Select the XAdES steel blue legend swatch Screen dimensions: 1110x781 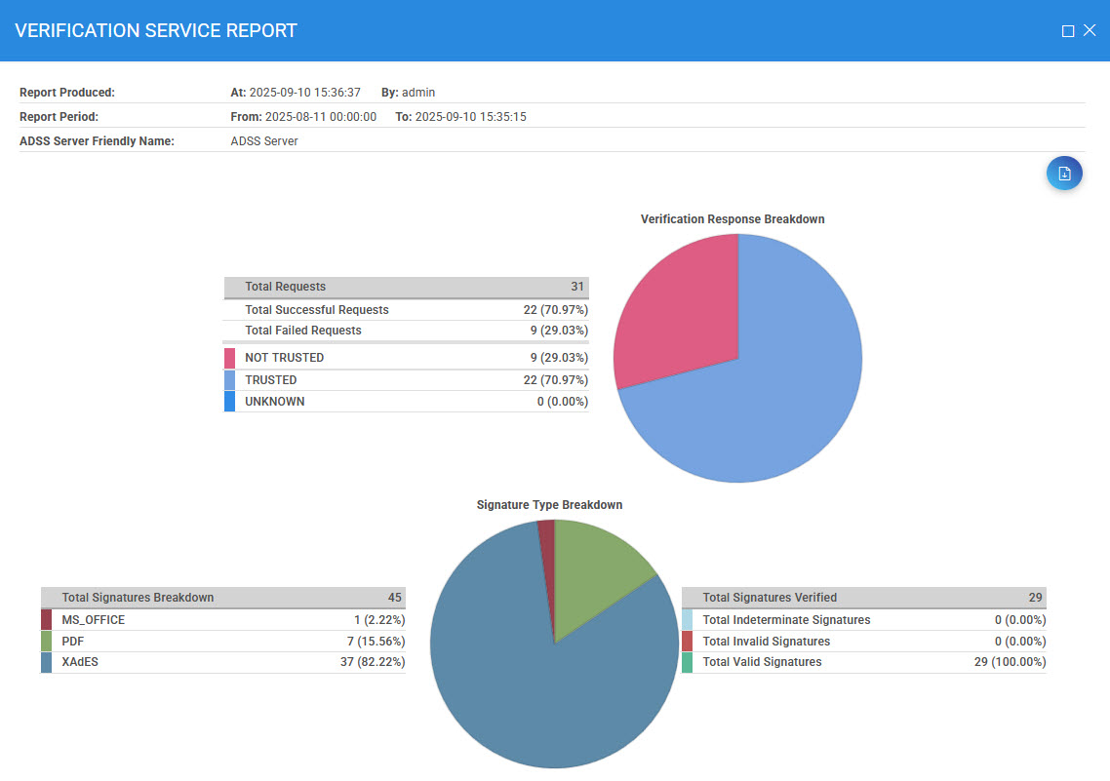pyautogui.click(x=46, y=663)
